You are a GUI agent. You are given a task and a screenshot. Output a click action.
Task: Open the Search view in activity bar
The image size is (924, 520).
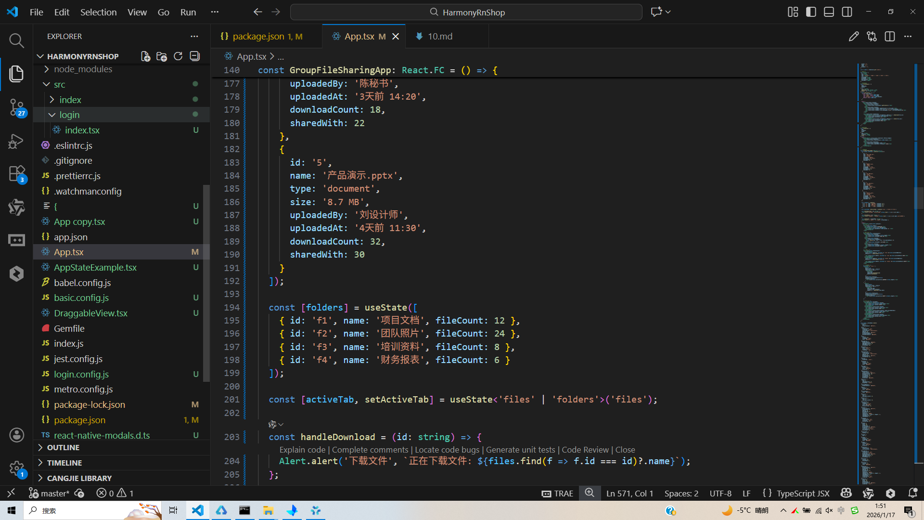16,40
